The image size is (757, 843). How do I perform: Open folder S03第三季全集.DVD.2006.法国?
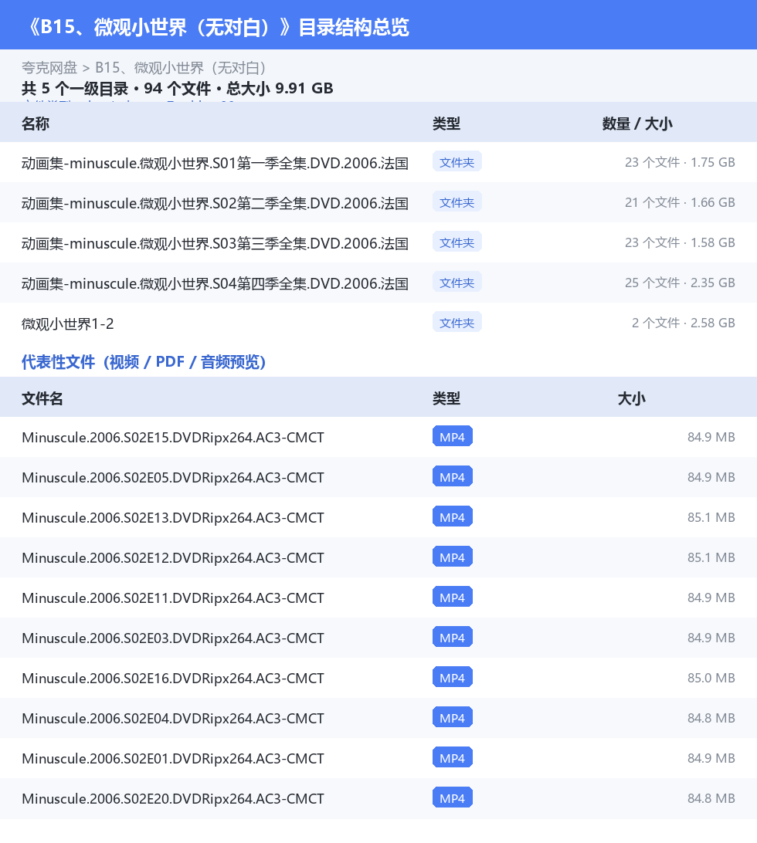(216, 243)
